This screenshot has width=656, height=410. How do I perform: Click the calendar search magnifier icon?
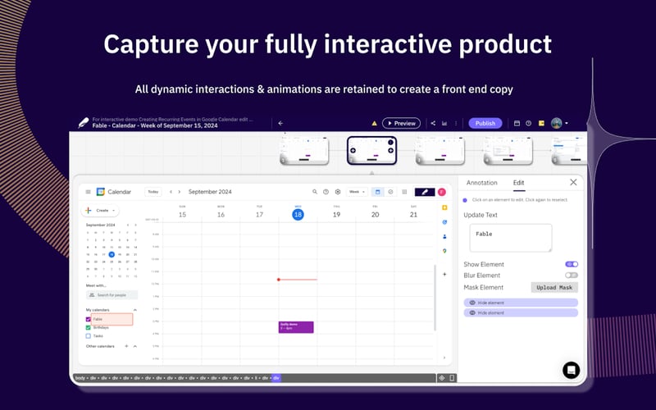click(315, 192)
